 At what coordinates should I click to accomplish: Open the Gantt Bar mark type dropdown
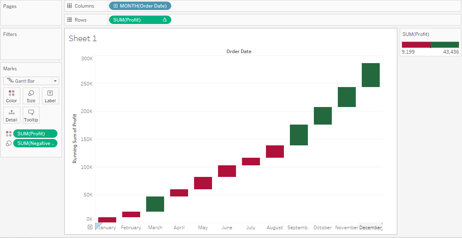point(55,81)
